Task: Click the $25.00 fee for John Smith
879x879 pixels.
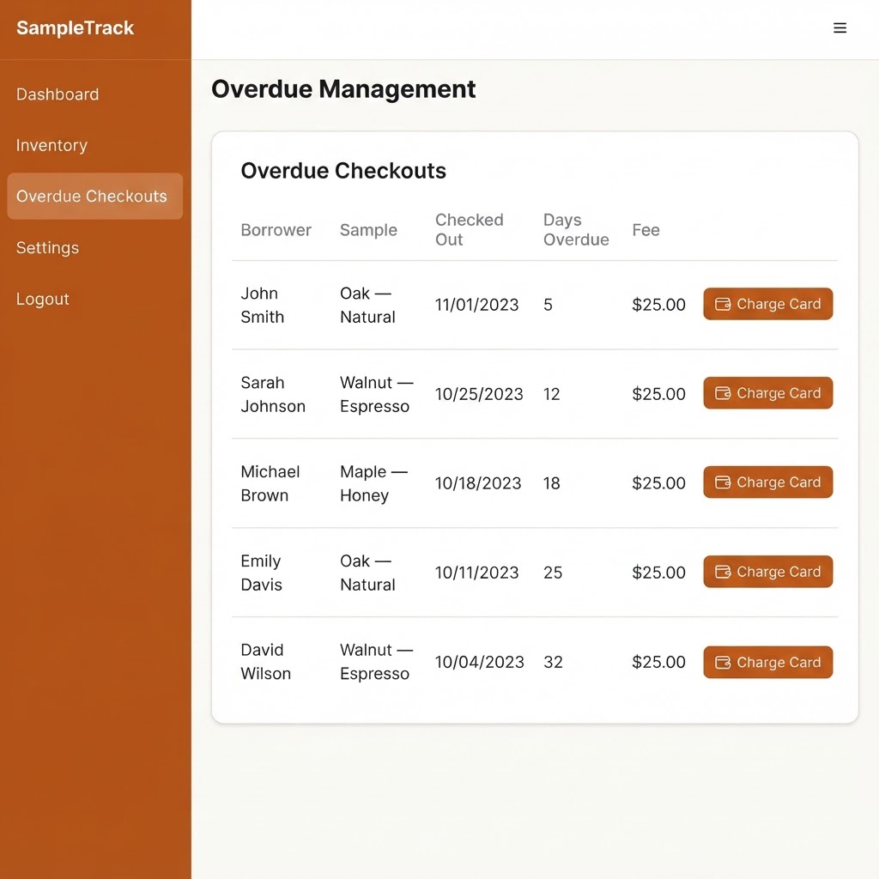Action: coord(658,305)
